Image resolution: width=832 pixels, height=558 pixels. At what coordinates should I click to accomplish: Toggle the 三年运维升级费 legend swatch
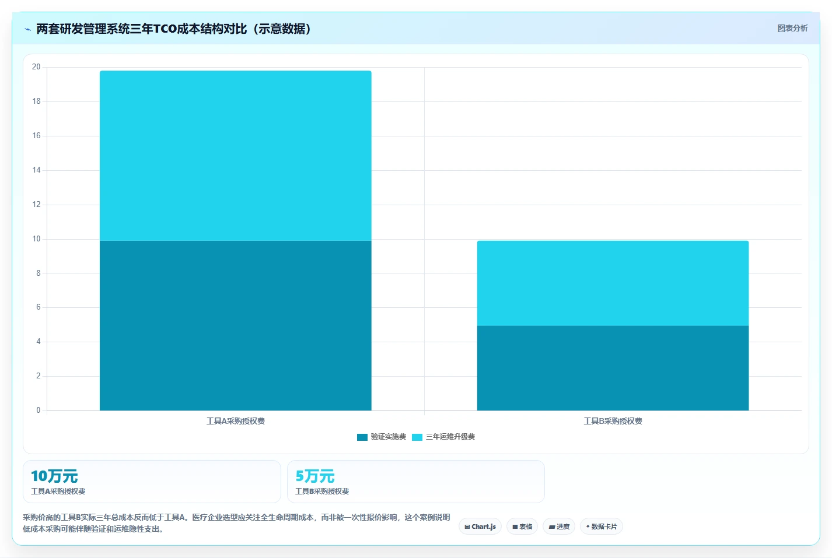tap(417, 437)
